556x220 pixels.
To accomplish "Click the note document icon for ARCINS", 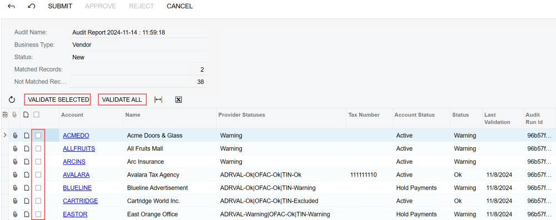I will [x=26, y=162].
